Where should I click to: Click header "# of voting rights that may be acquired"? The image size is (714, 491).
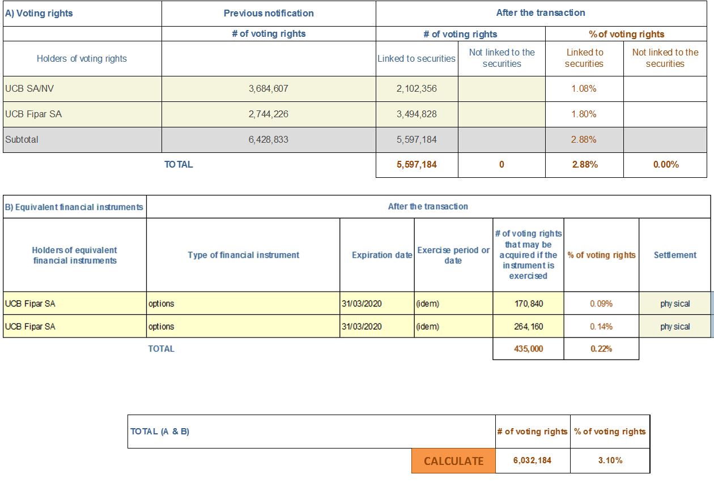(528, 255)
